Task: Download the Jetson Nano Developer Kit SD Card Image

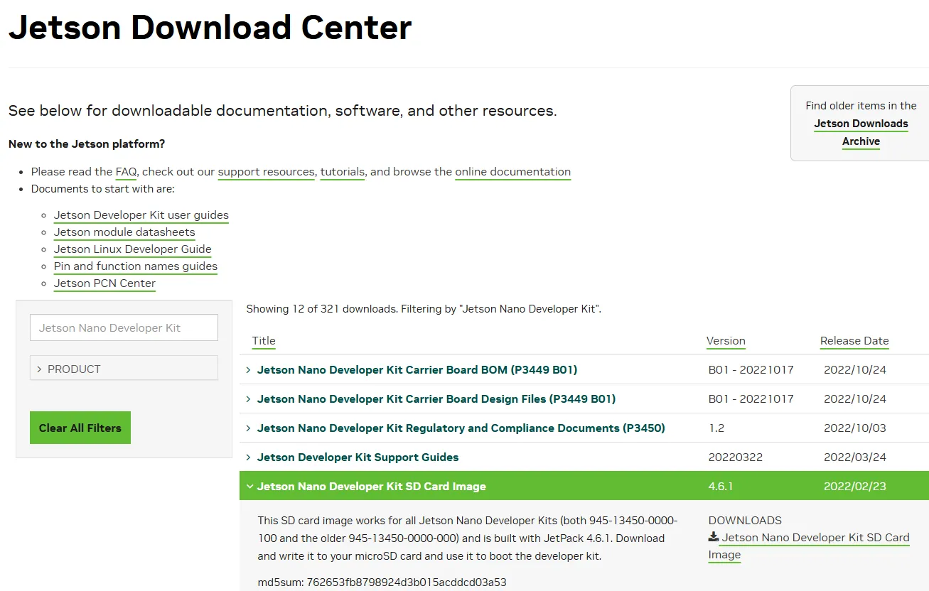Action: pos(809,546)
